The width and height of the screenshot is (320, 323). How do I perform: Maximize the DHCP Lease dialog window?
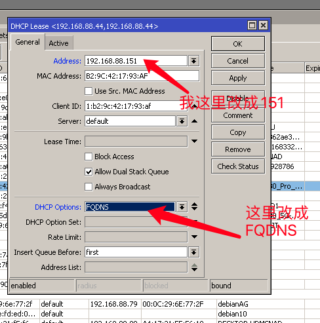tap(252, 26)
